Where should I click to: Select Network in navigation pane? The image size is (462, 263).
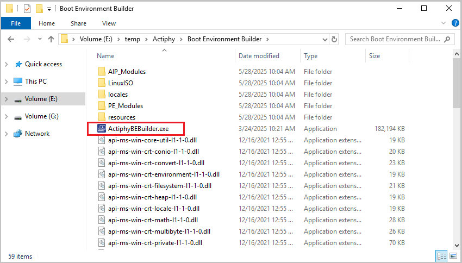tap(37, 134)
